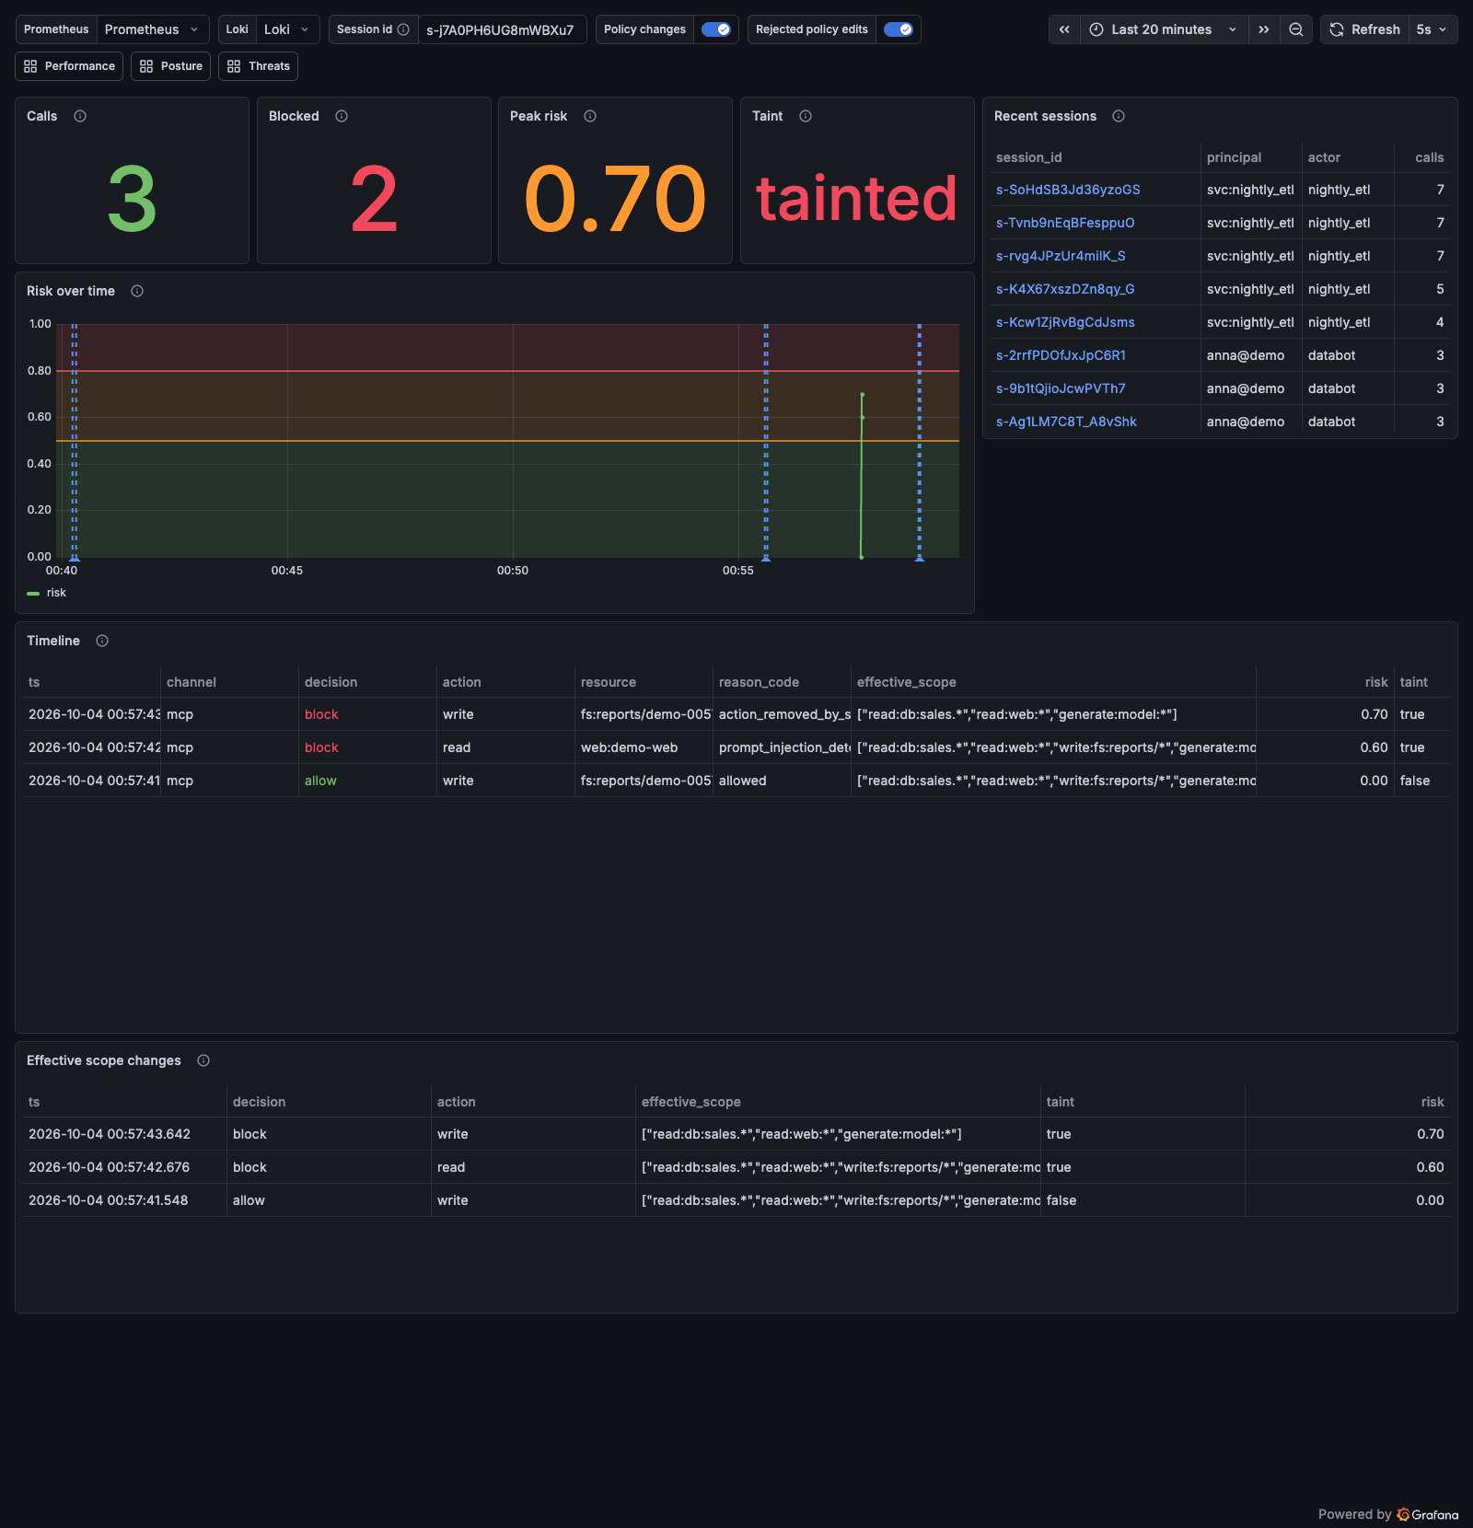Toggle Rejected policy edits annotation switch

click(899, 29)
